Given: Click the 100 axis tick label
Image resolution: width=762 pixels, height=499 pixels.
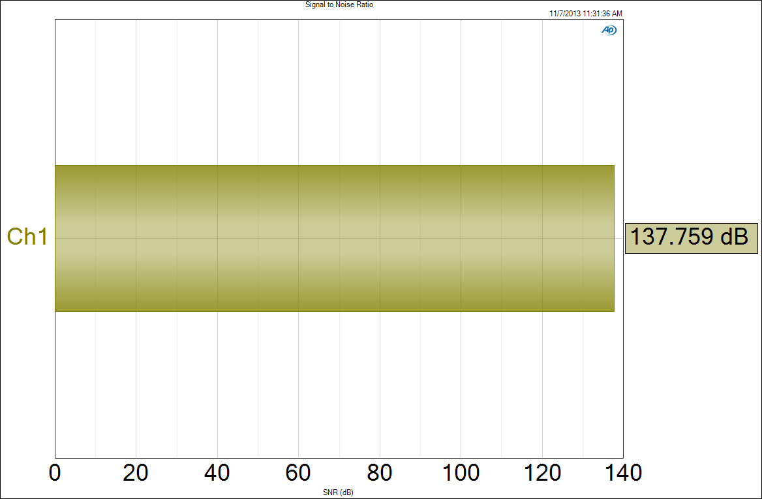Looking at the screenshot, I should [461, 472].
